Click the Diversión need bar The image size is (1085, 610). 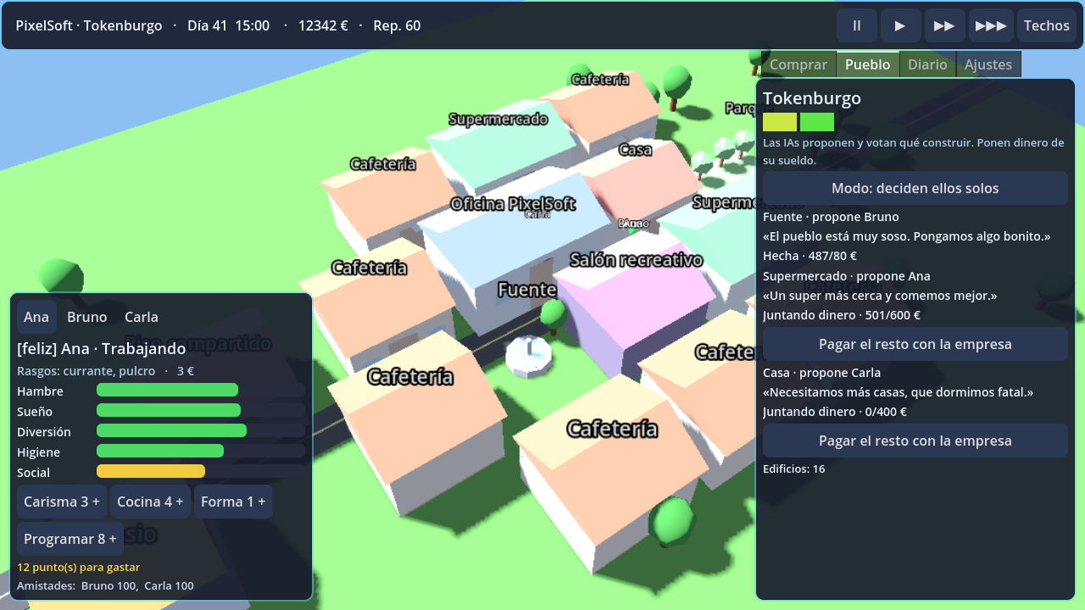click(x=201, y=430)
